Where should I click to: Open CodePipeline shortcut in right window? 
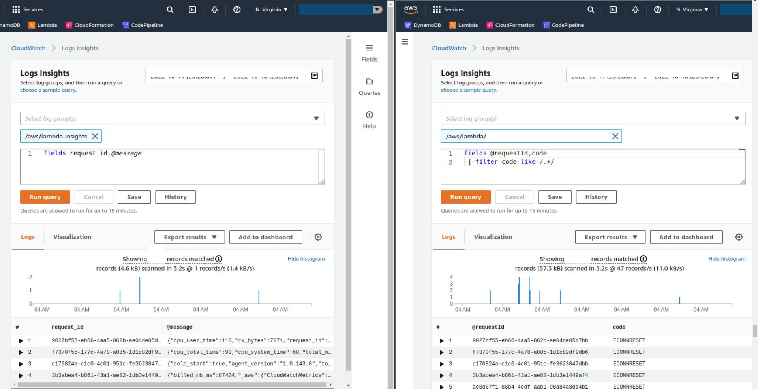click(x=563, y=25)
